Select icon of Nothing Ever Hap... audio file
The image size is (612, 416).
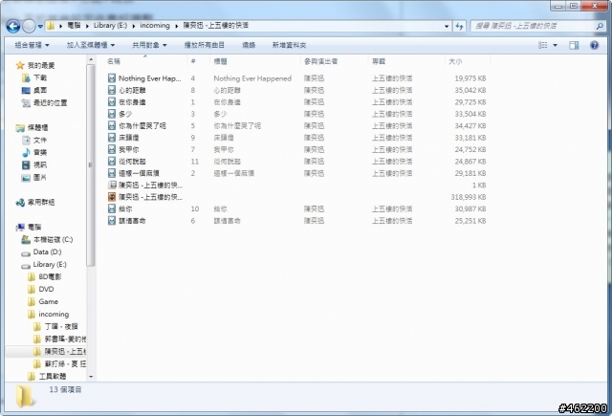[112, 78]
